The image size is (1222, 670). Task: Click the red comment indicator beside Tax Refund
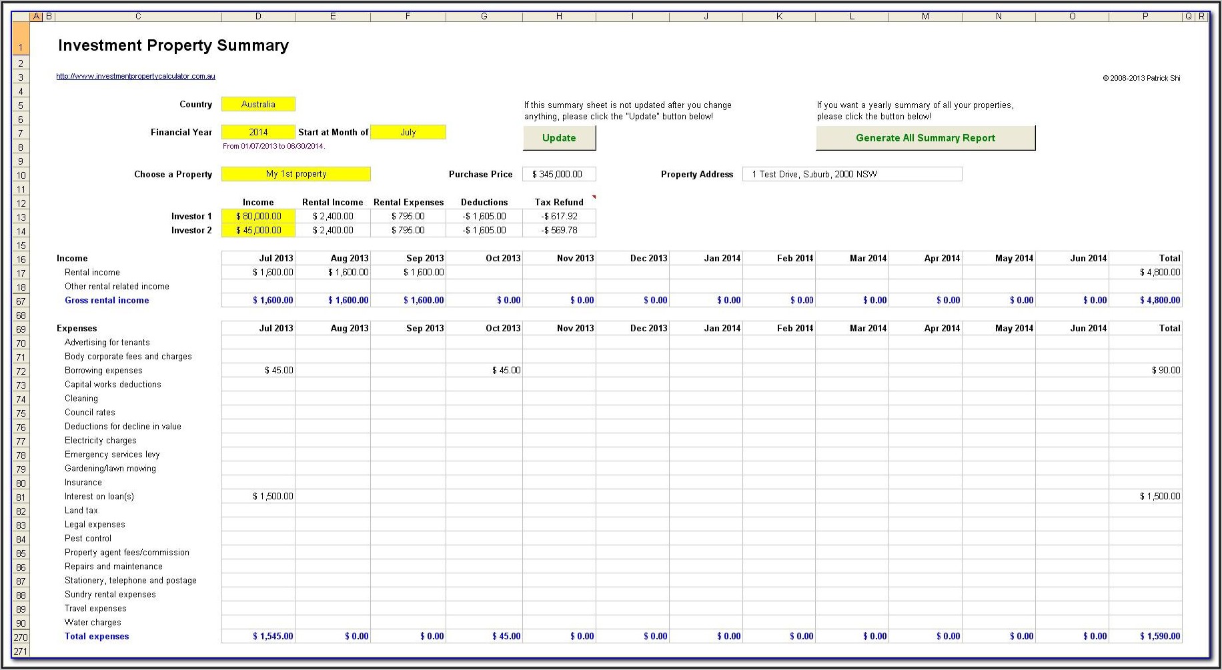coord(593,197)
